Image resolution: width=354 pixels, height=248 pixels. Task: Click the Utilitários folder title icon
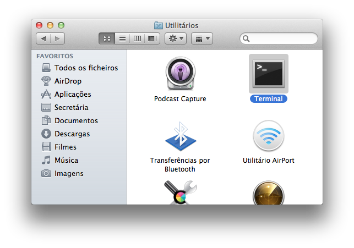point(159,25)
